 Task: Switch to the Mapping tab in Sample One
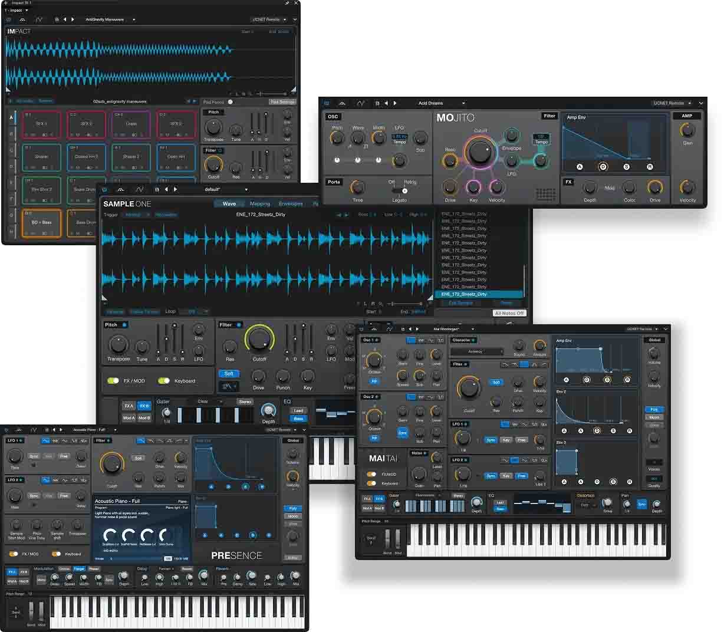[260, 203]
